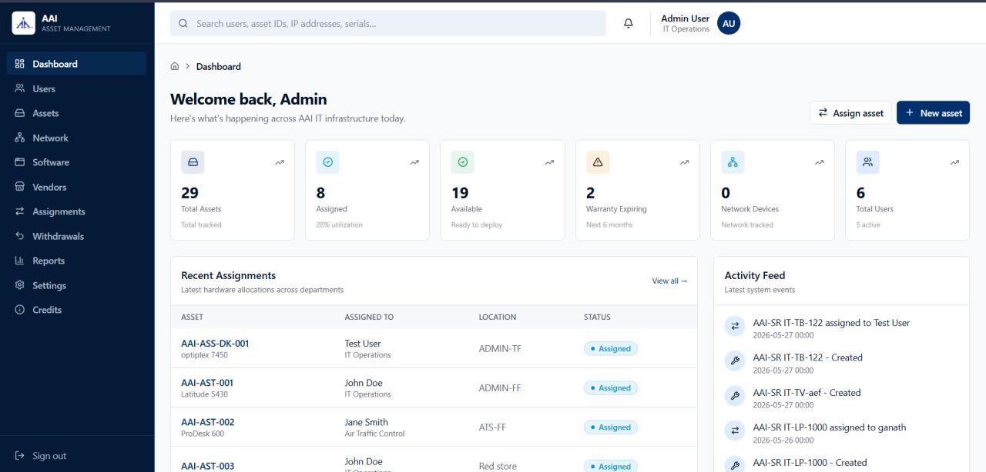Click 'AAI-SR IT-LP-1000 assigned to ganath' event

pyautogui.click(x=830, y=427)
